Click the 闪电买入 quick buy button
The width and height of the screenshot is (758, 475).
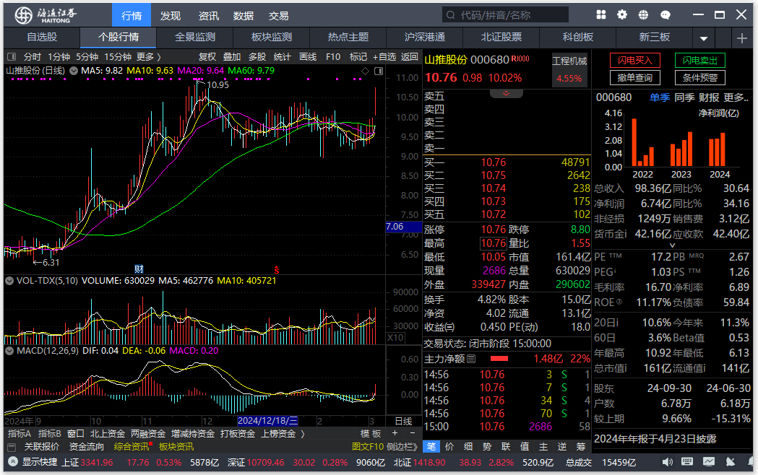[x=635, y=61]
